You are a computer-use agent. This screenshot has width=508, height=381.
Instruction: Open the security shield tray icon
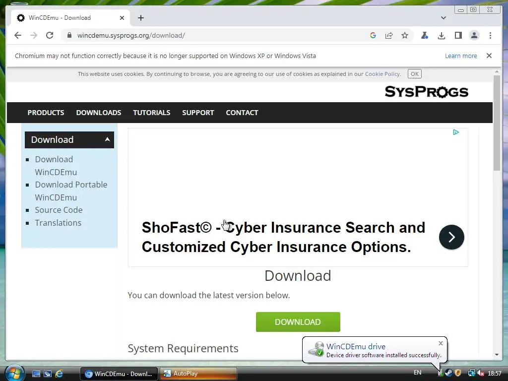[458, 373]
